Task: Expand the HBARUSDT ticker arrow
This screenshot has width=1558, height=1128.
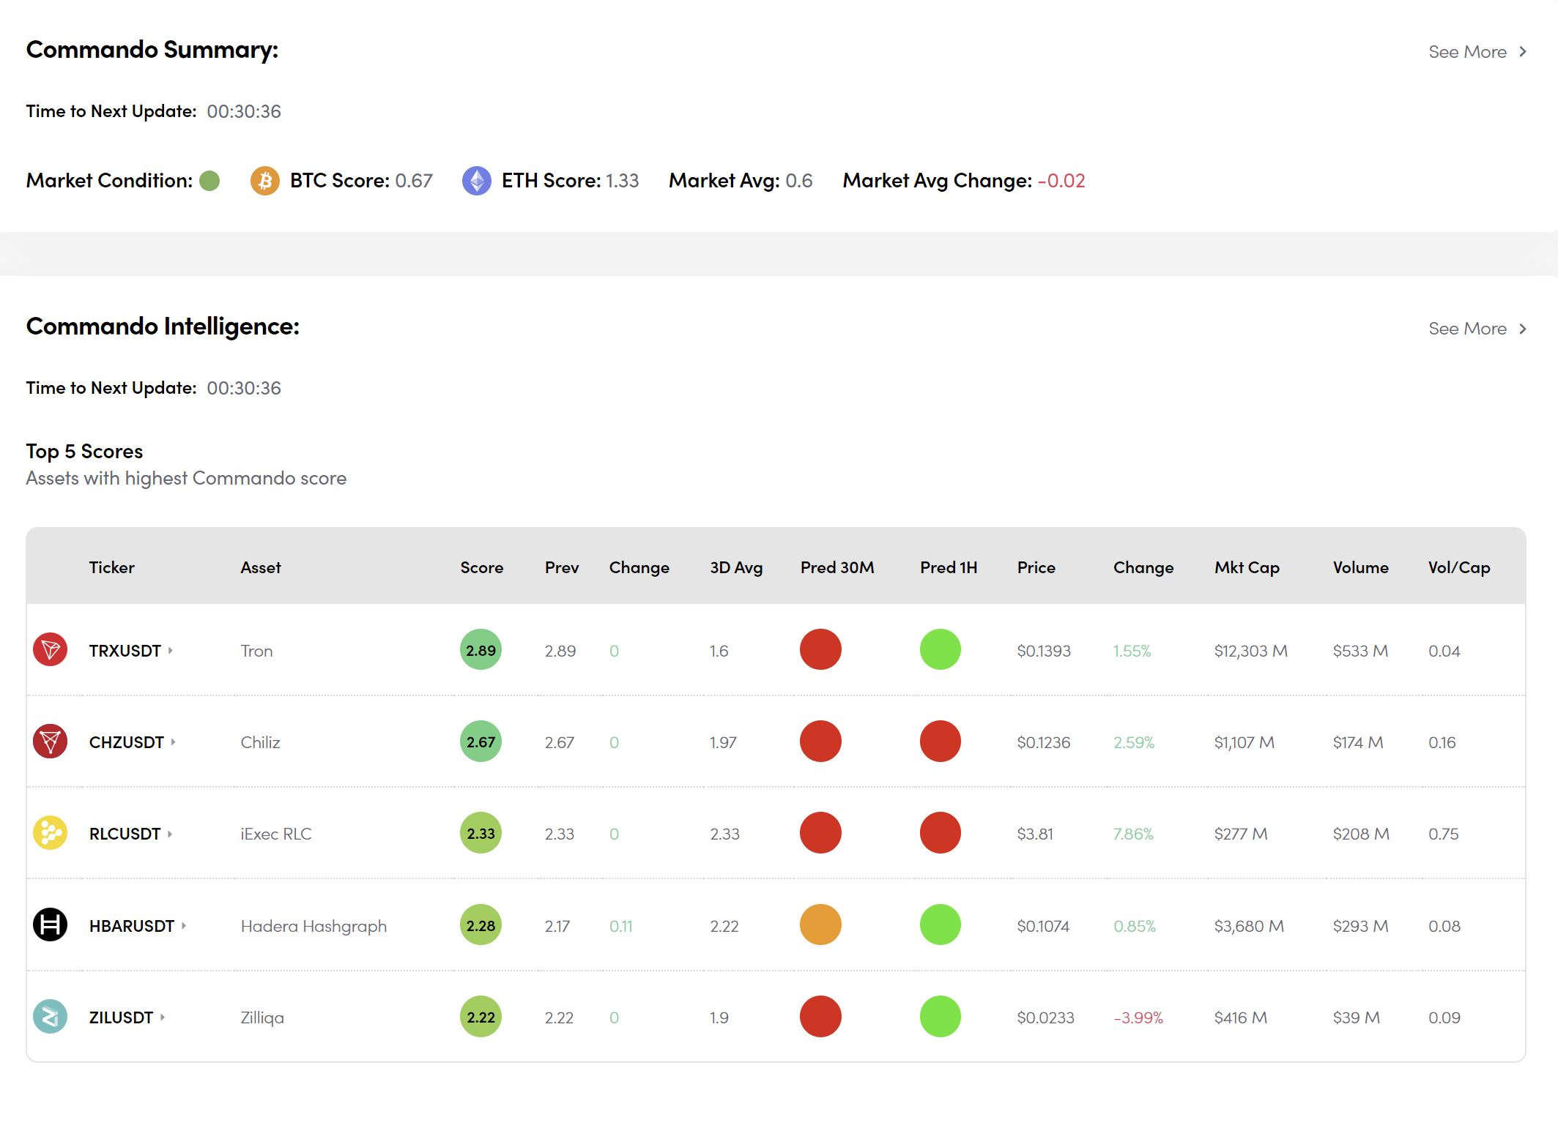Action: pyautogui.click(x=184, y=925)
